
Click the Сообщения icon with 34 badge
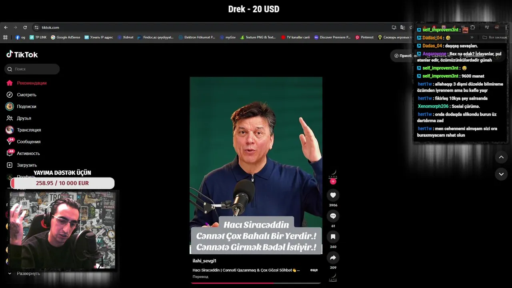tap(10, 142)
